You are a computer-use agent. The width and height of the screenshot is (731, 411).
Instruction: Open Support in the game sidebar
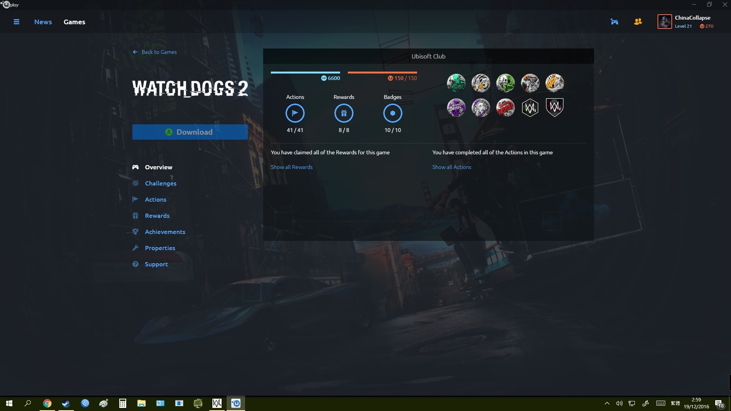150,264
